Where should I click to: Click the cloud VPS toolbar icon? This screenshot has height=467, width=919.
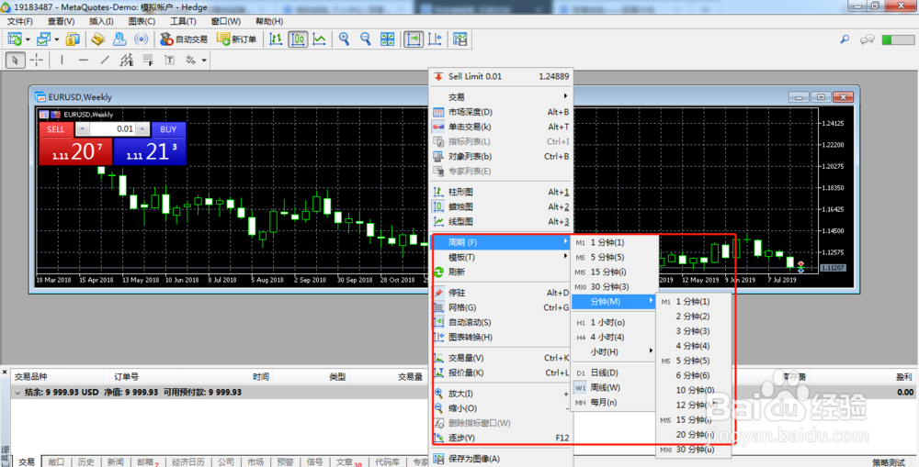click(119, 39)
